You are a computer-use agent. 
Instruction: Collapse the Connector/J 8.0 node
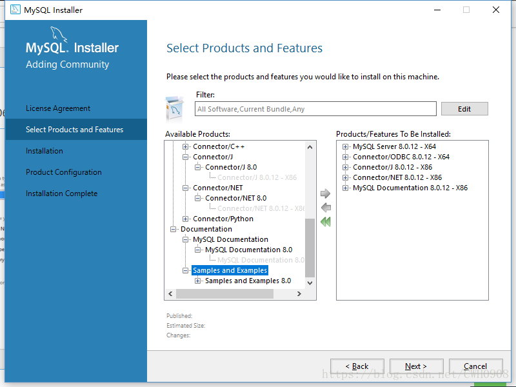pos(197,168)
